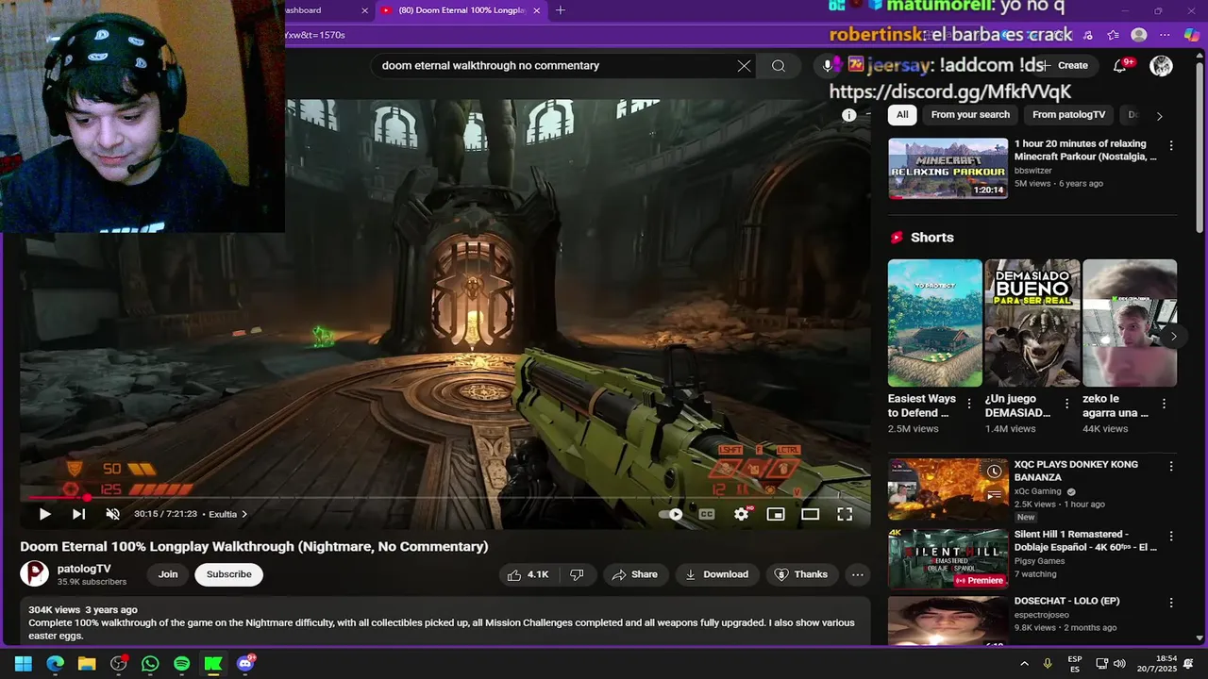Show the next Shorts with arrow
This screenshot has height=679, width=1208.
1173,337
